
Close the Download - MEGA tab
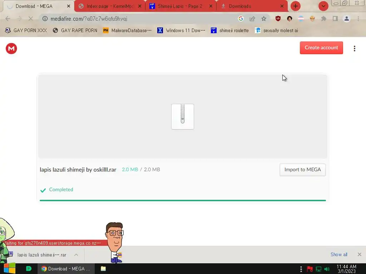click(x=69, y=6)
